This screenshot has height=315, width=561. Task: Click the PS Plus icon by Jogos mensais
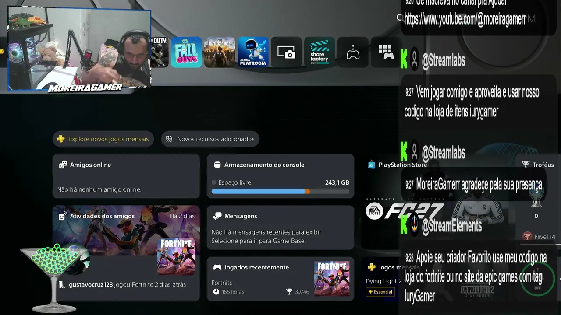click(371, 267)
